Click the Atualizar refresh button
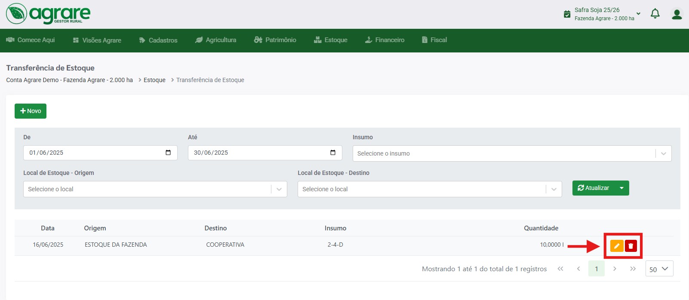The image size is (689, 300). click(x=594, y=188)
